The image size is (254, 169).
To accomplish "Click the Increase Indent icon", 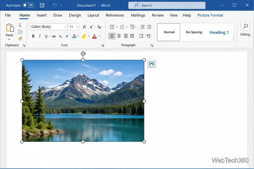I will (x=149, y=27).
